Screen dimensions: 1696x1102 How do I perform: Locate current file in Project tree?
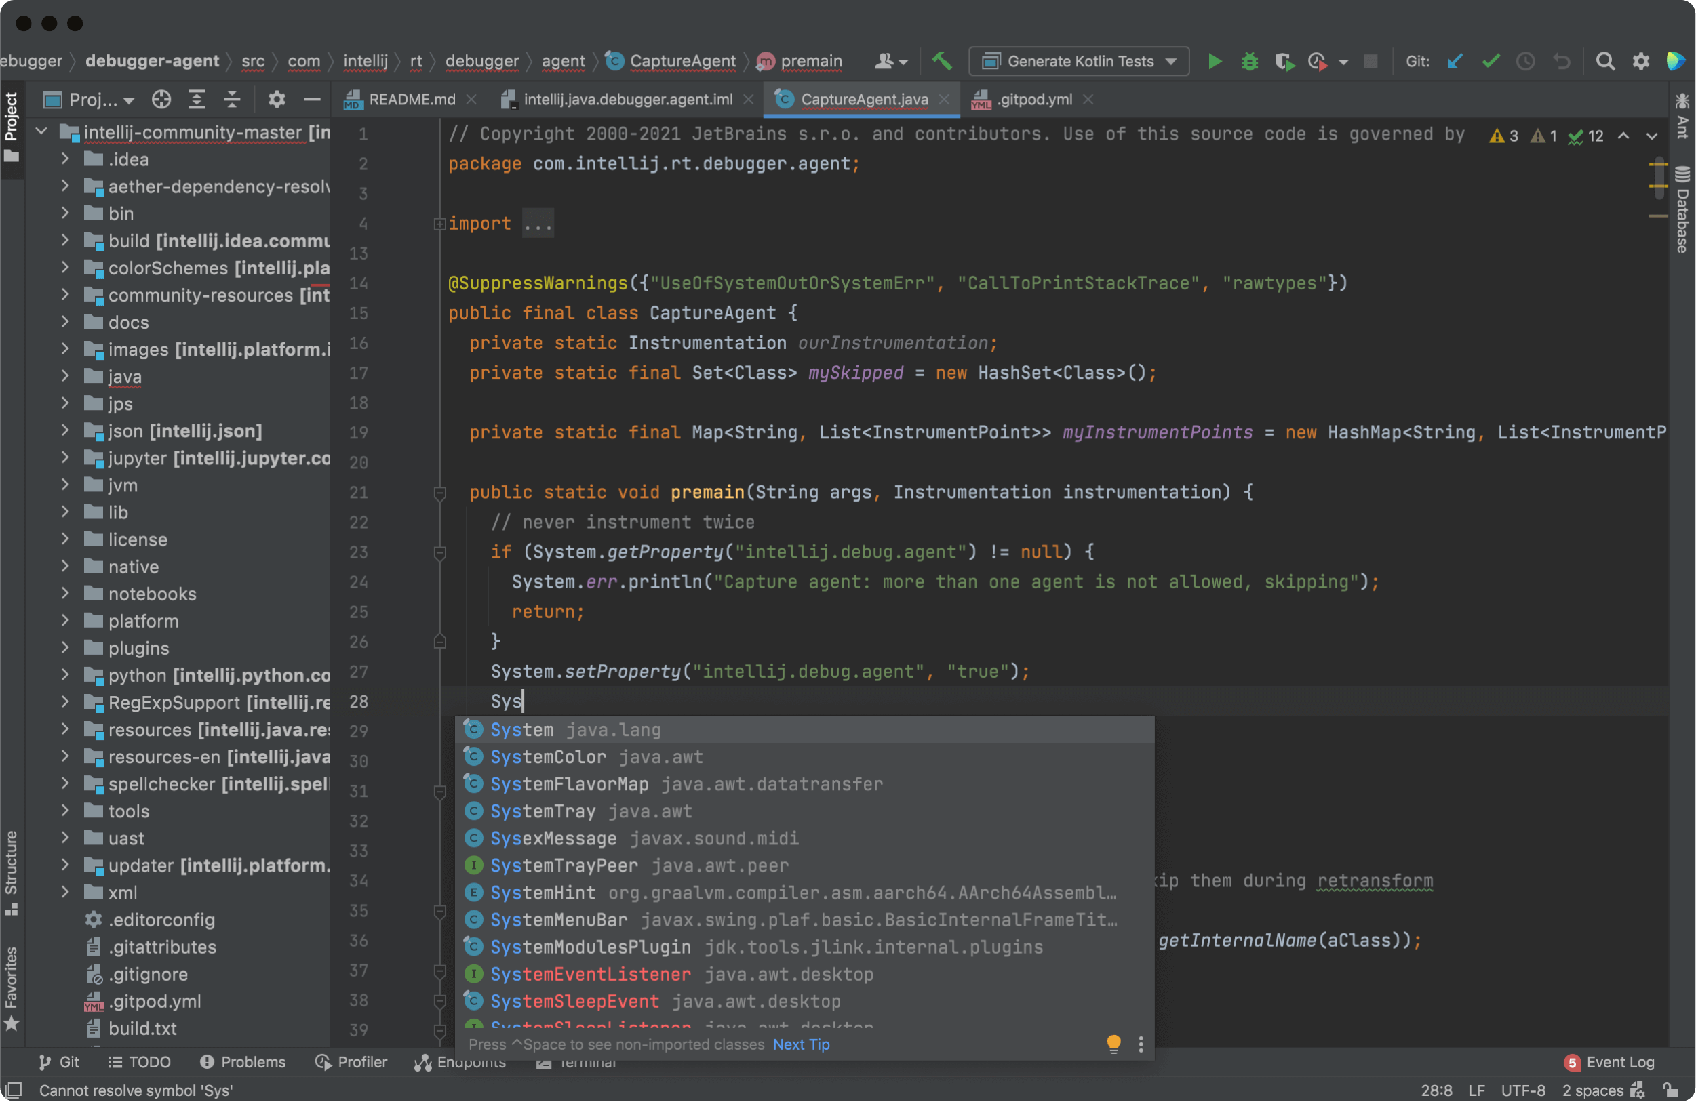click(x=161, y=100)
